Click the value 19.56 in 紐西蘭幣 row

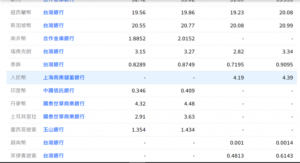click(139, 13)
